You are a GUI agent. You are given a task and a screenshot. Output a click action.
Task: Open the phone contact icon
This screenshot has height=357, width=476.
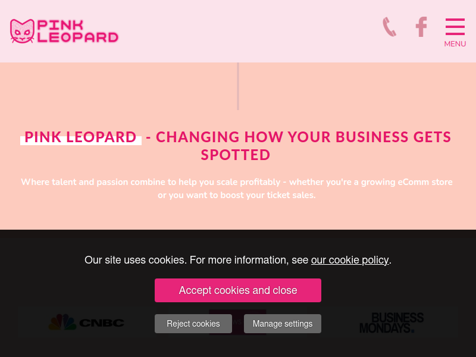click(389, 27)
